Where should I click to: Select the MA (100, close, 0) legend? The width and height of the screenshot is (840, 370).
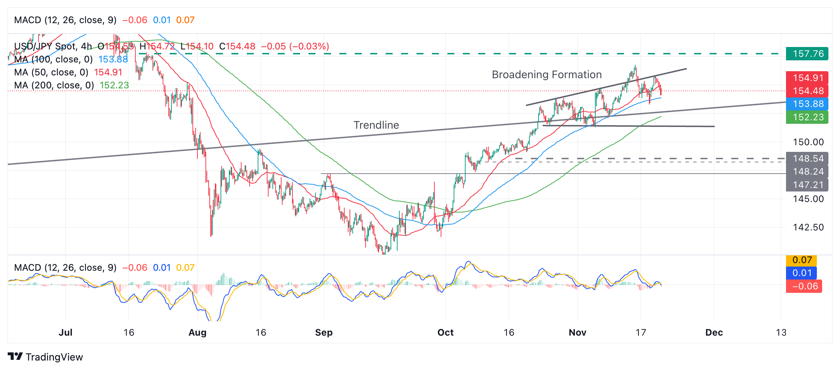coord(53,59)
